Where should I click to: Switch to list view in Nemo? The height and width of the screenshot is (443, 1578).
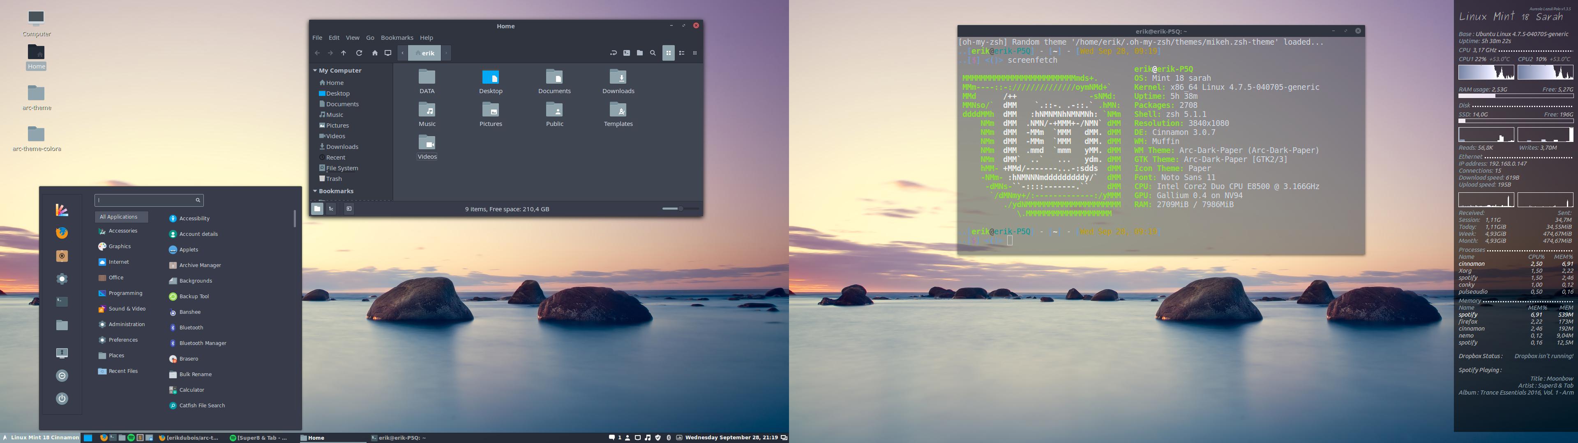coord(682,53)
